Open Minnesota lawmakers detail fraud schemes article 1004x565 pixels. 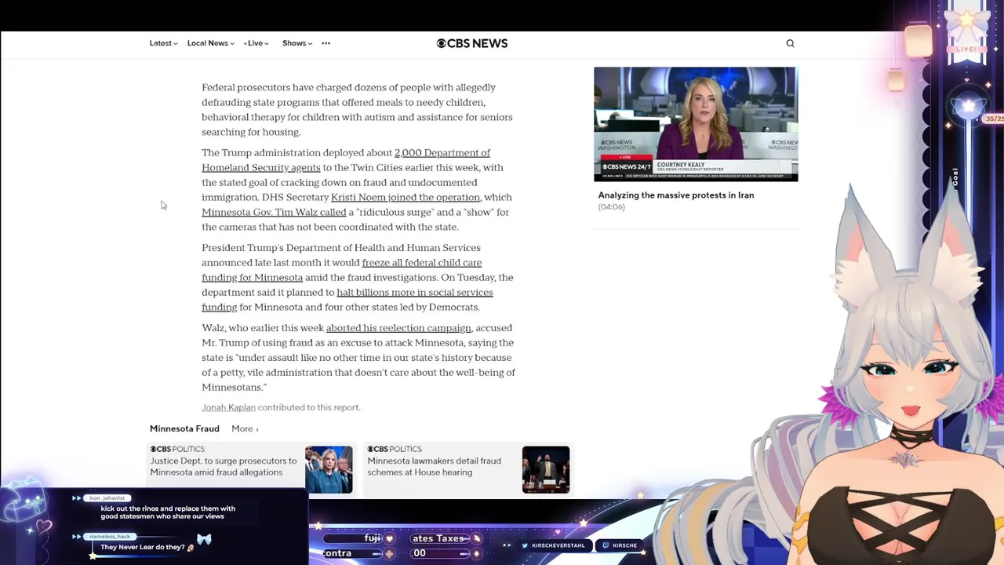[x=434, y=466]
